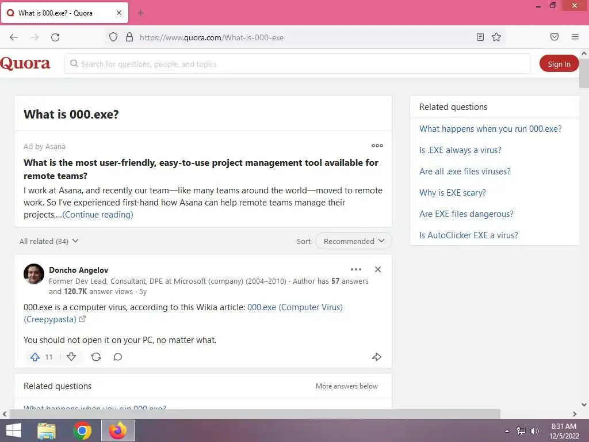Click the horizontal scrollbar left arrow
This screenshot has width=589, height=442.
[x=5, y=414]
